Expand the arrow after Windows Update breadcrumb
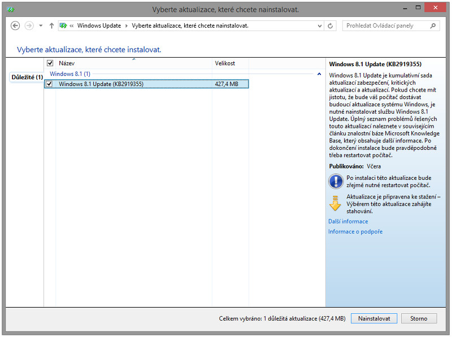This screenshot has width=452, height=337. tap(126, 25)
